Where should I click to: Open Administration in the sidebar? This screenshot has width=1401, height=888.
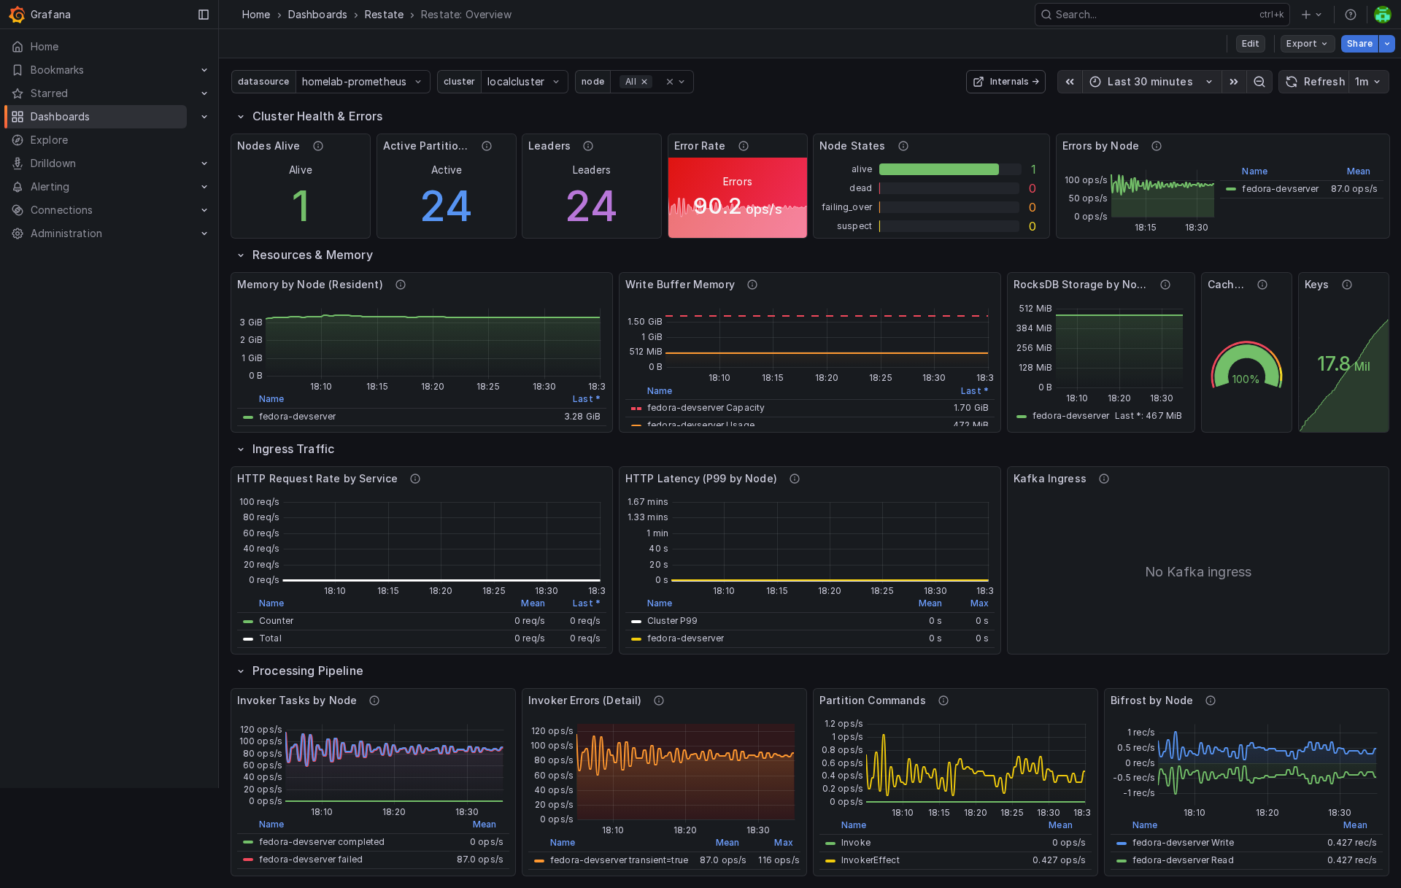(66, 233)
